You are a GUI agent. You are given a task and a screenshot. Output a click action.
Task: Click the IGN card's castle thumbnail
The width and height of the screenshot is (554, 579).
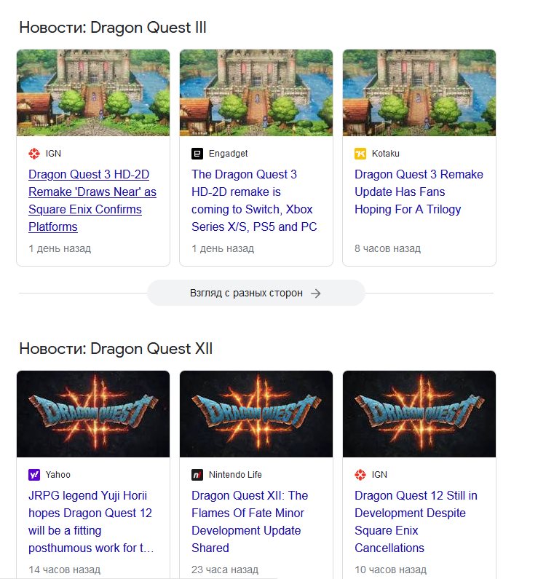tap(93, 92)
